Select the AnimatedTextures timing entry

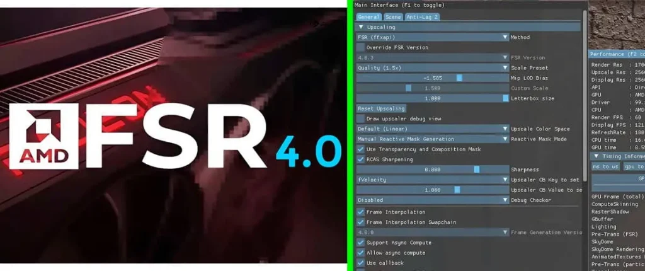pos(618,257)
